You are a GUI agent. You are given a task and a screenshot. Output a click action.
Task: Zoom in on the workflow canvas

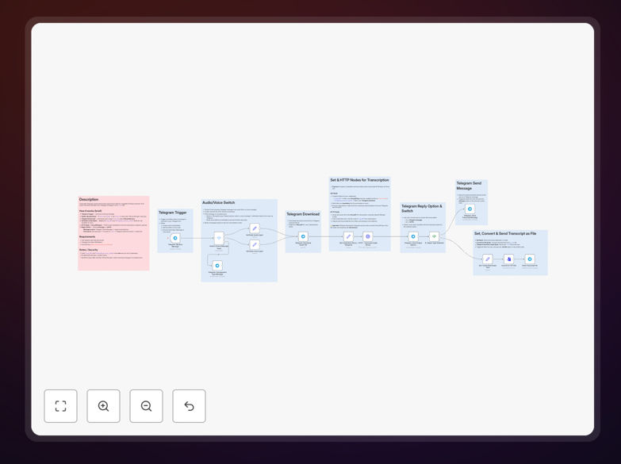point(103,406)
